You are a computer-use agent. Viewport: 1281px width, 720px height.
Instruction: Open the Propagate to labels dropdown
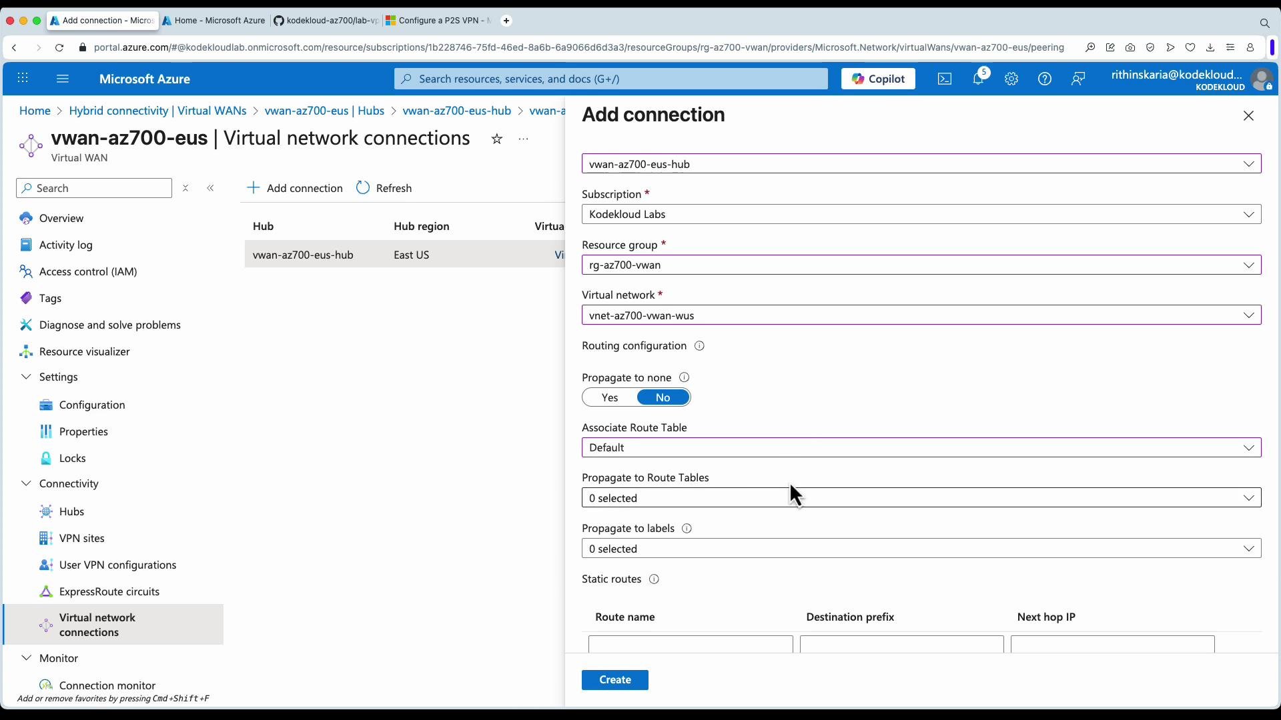(921, 549)
